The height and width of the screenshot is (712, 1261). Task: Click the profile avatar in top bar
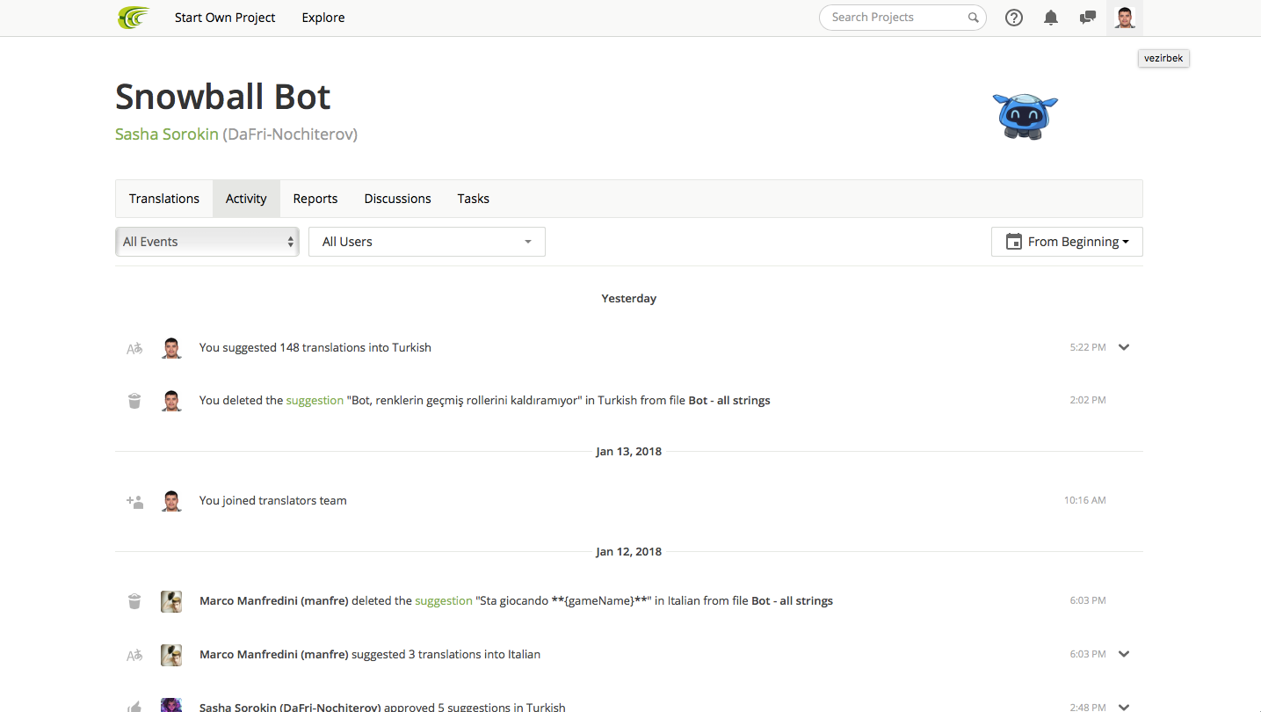[1125, 18]
